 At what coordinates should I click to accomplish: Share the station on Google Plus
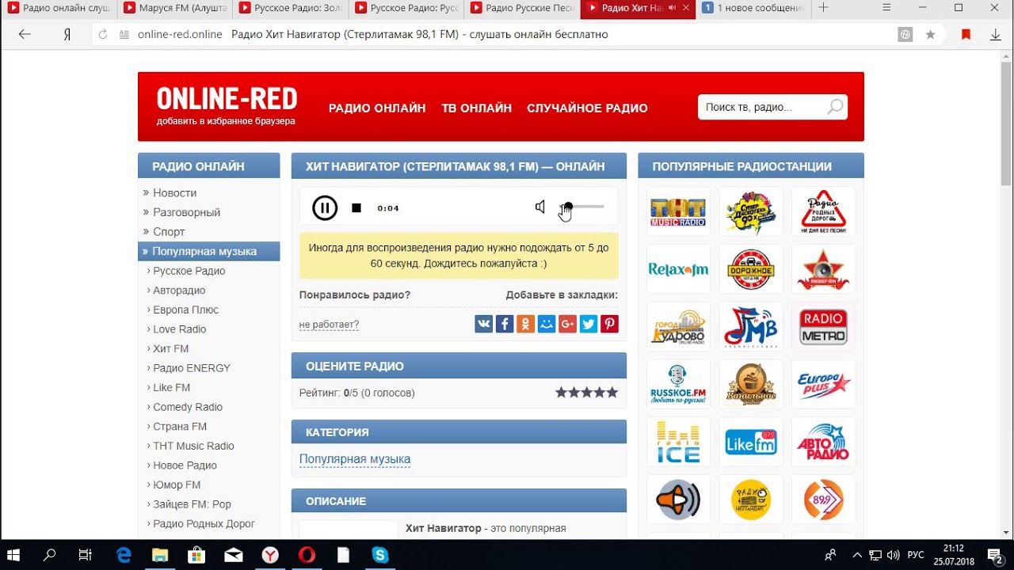pos(567,323)
